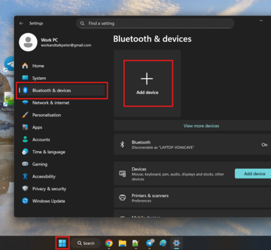This screenshot has height=250, width=271.
Task: Click Discoverable as LAPTOP-VOA6CAVE text
Action: 163,148
